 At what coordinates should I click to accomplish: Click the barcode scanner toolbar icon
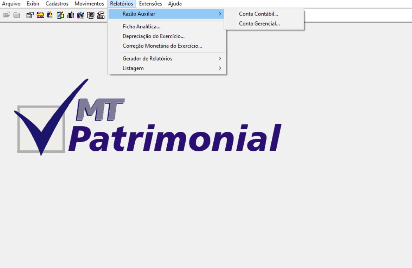point(101,15)
